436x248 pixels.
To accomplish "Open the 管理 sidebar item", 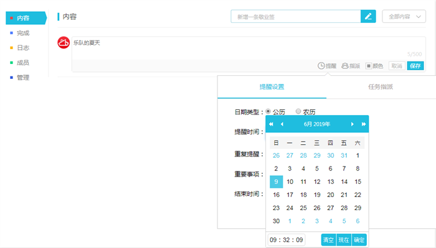I will (x=23, y=78).
